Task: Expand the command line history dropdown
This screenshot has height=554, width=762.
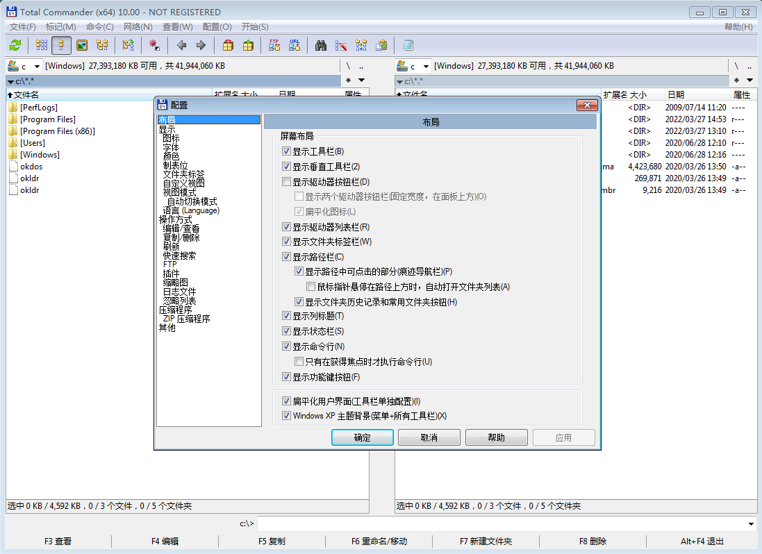Action: (x=751, y=524)
